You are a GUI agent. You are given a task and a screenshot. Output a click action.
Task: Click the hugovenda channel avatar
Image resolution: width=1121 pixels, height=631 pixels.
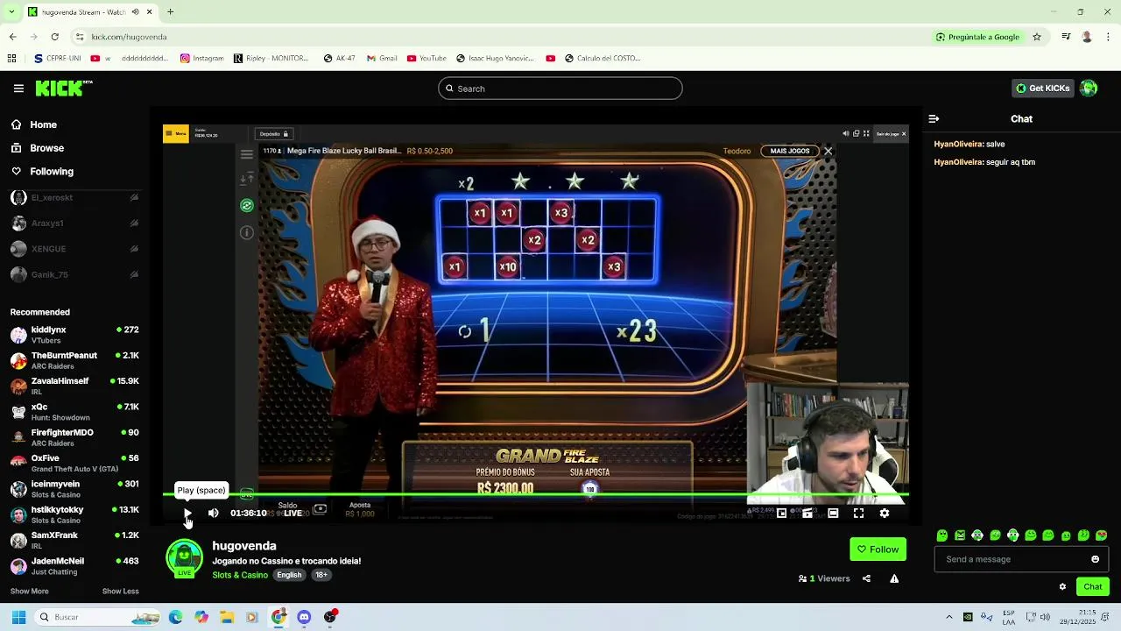(184, 558)
